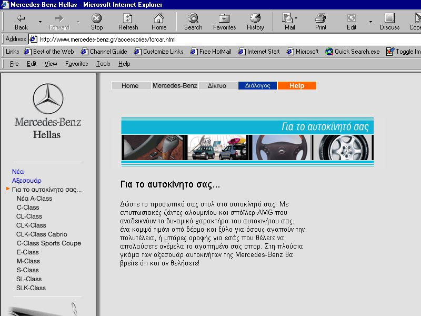The width and height of the screenshot is (421, 316).
Task: Select the orange Help tab
Action: click(297, 86)
